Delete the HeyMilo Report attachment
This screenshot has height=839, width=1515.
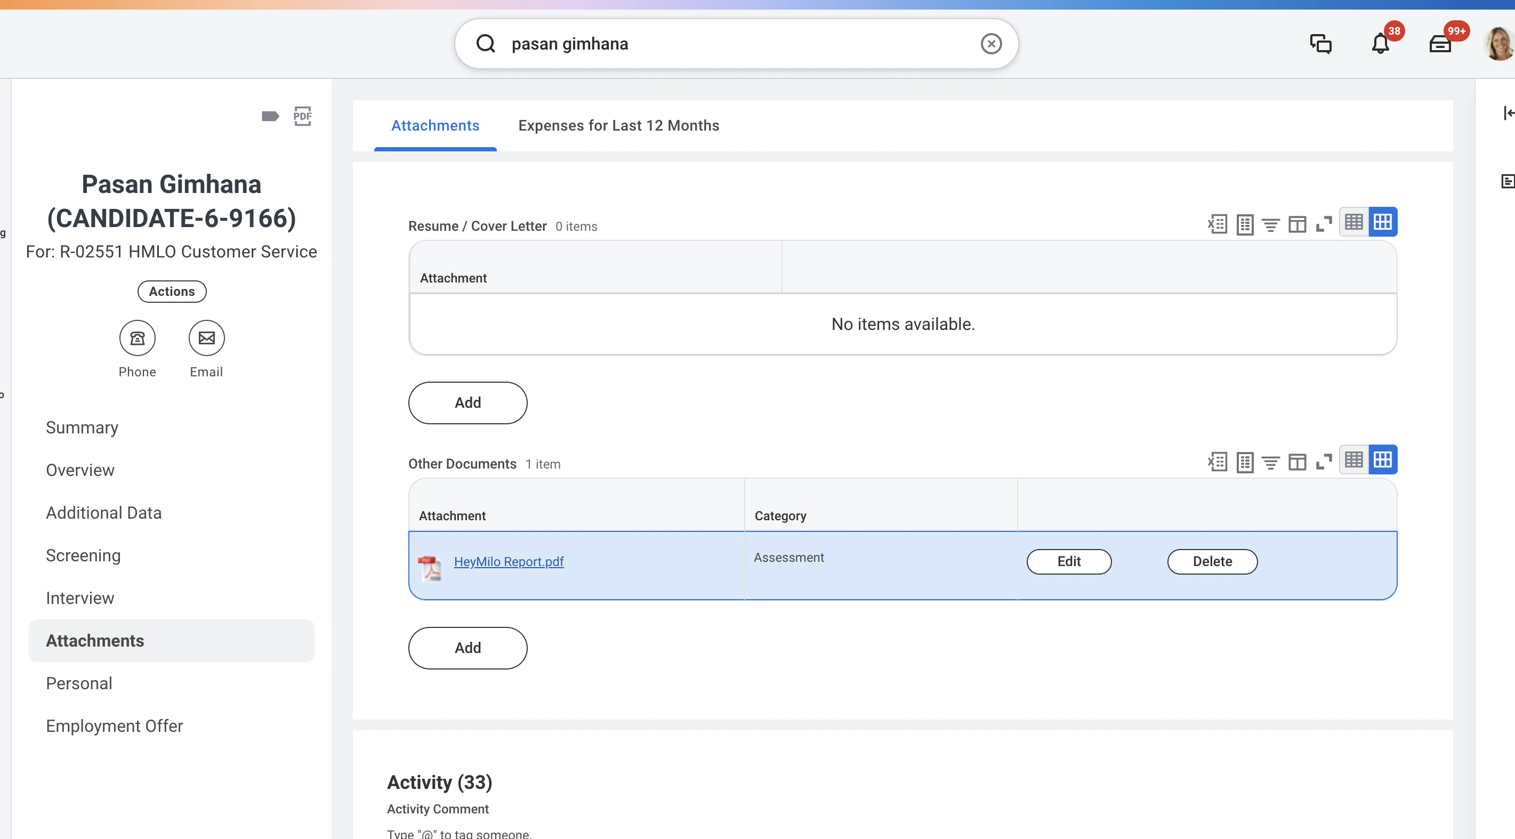pos(1212,561)
